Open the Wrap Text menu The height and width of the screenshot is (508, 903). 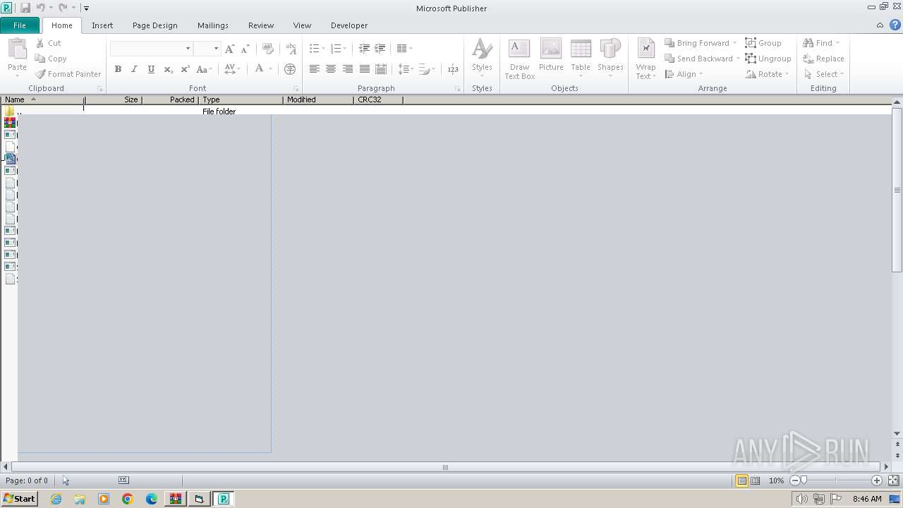point(646,59)
